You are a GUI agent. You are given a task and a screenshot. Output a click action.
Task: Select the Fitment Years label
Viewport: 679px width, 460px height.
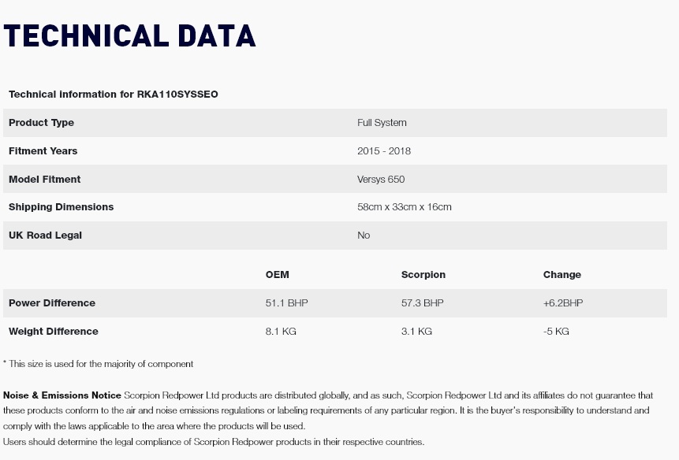pyautogui.click(x=43, y=151)
